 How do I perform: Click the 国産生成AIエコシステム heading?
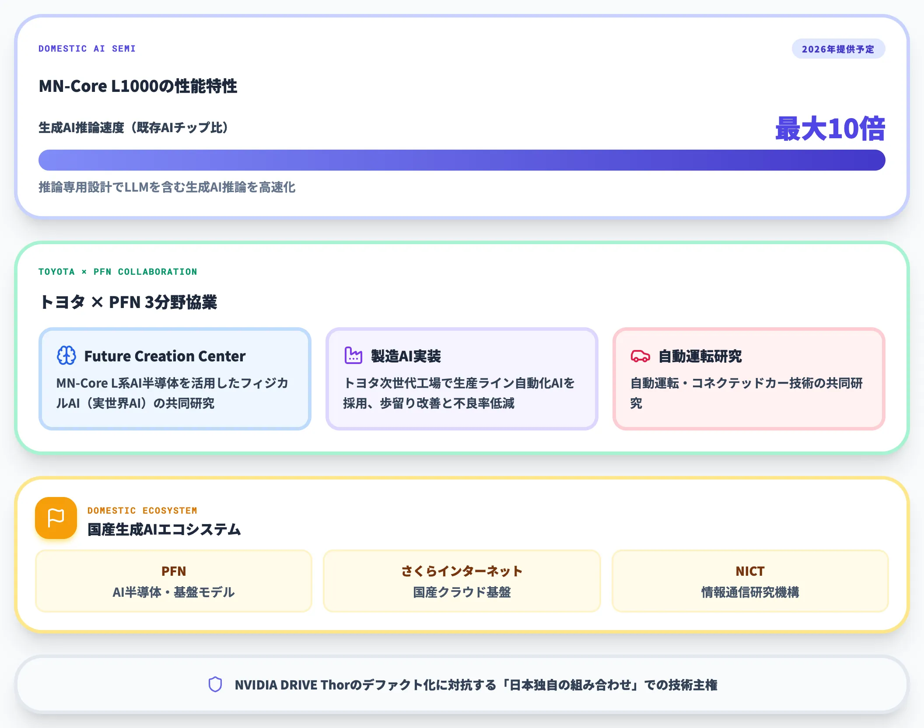click(x=164, y=529)
